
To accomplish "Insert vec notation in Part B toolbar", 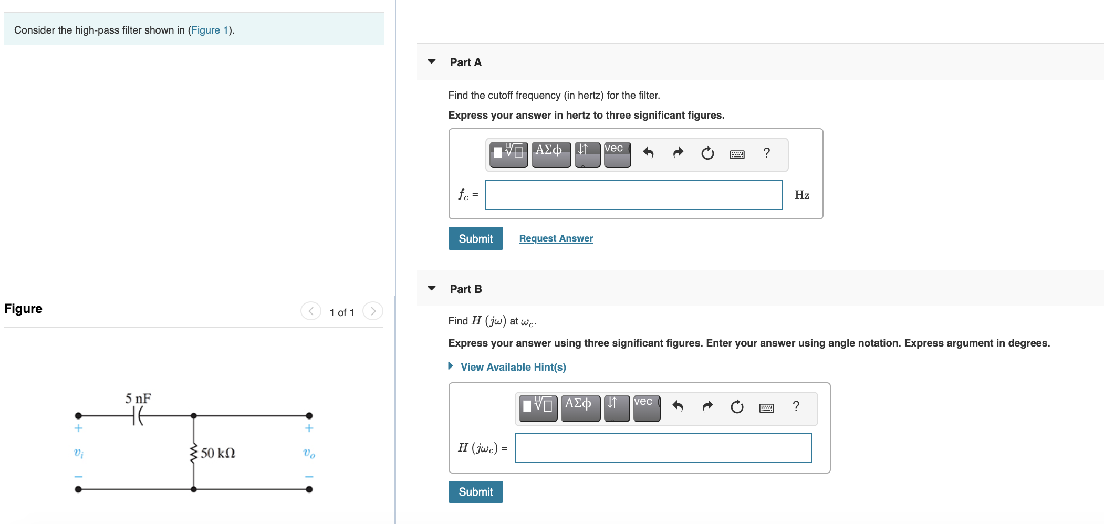I will pyautogui.click(x=647, y=408).
